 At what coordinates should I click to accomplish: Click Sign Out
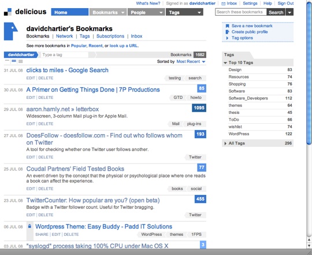click(285, 3)
